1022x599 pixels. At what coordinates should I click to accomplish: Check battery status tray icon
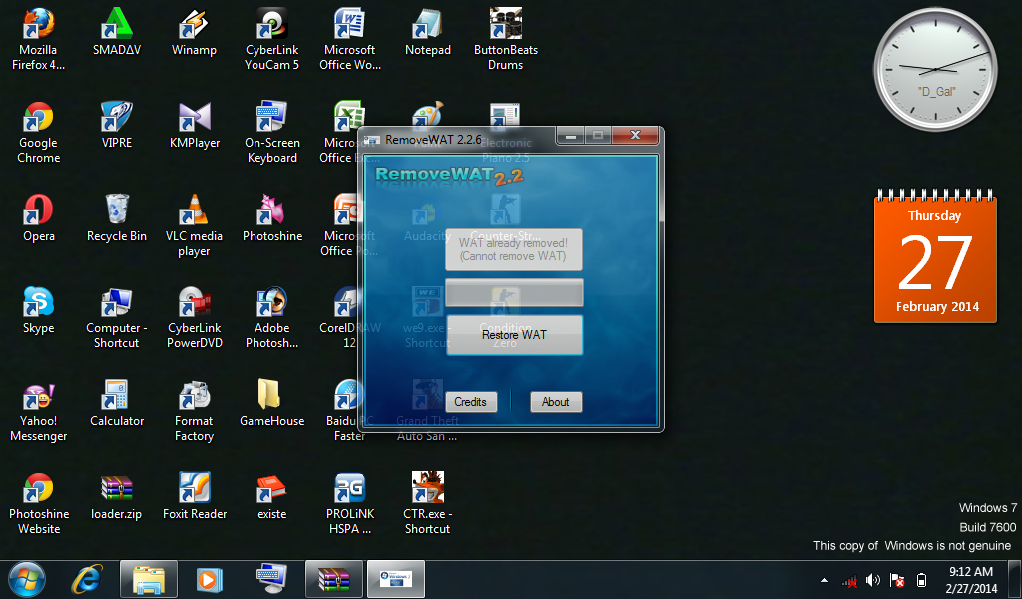tap(921, 580)
